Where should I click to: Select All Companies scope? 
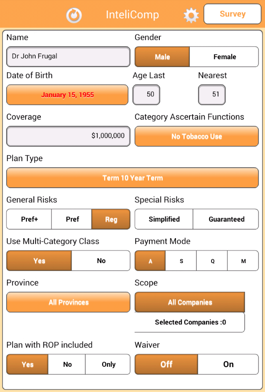tap(190, 302)
